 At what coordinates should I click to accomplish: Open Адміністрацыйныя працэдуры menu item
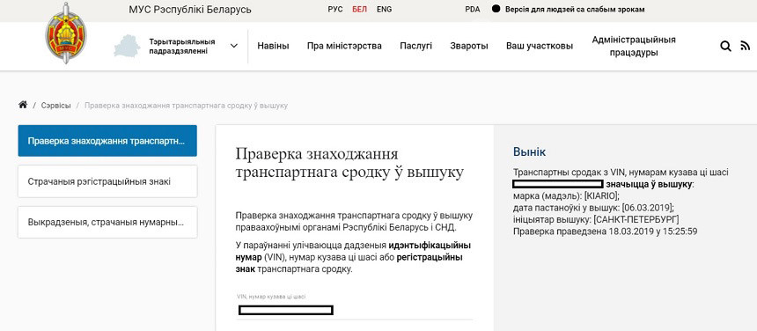pos(634,47)
